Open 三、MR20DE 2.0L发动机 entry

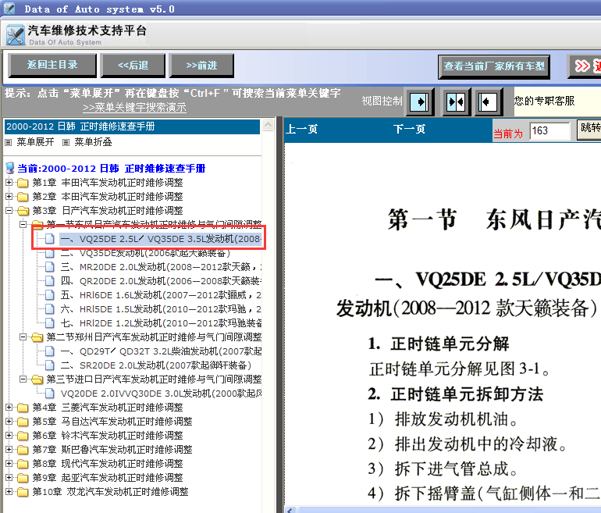coord(161,267)
